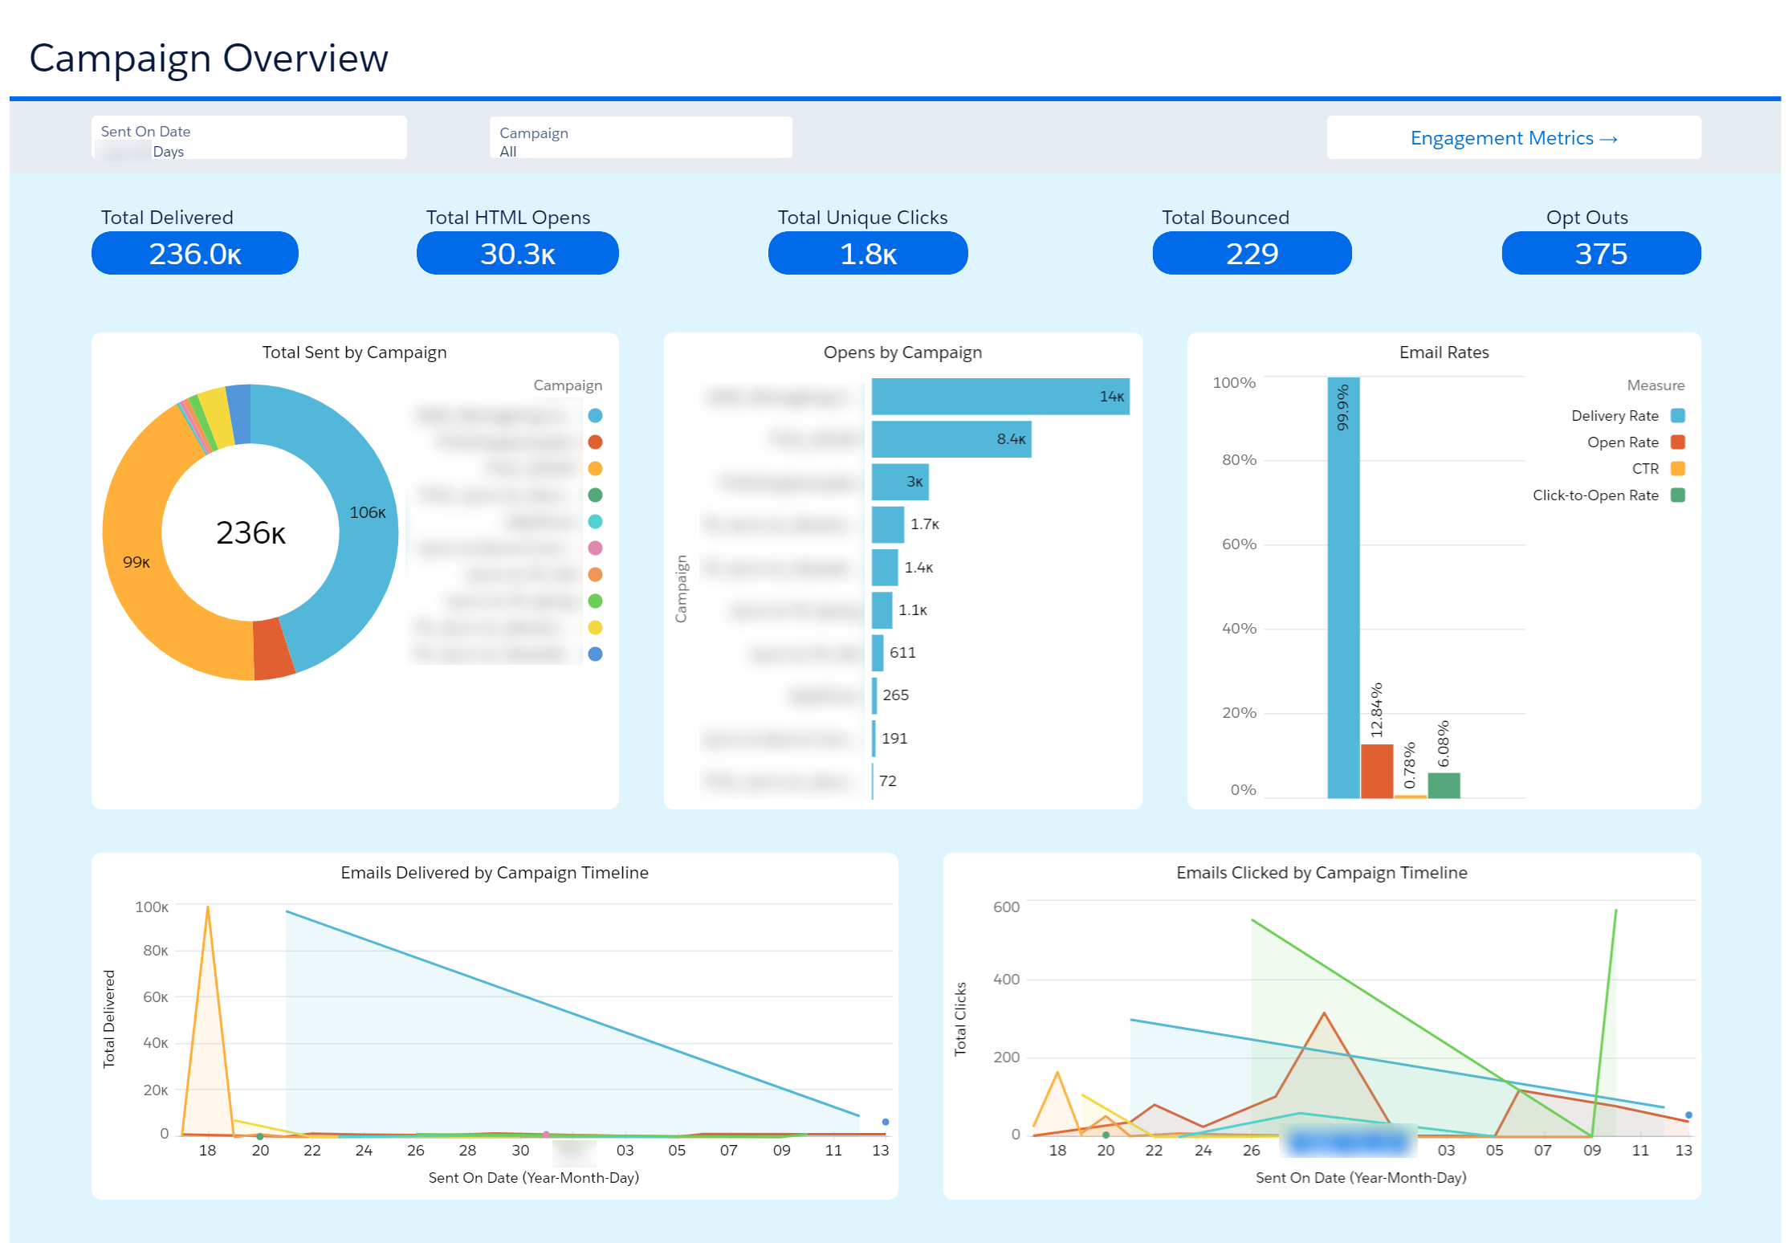
Task: Open the Campaign filter set to All
Action: pos(640,138)
